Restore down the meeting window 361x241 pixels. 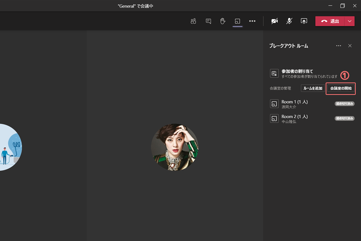[343, 6]
